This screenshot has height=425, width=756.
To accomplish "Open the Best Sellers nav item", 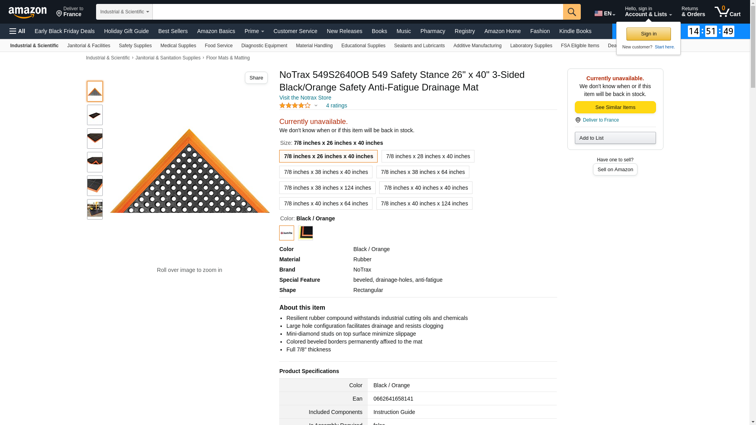I will 173,31.
